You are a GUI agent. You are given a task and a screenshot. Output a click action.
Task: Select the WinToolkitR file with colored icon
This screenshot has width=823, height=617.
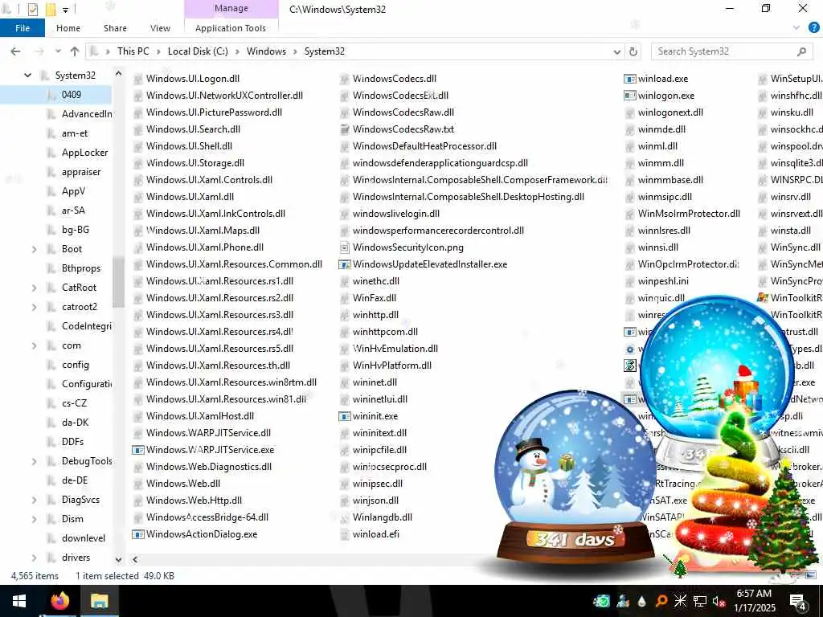[763, 298]
